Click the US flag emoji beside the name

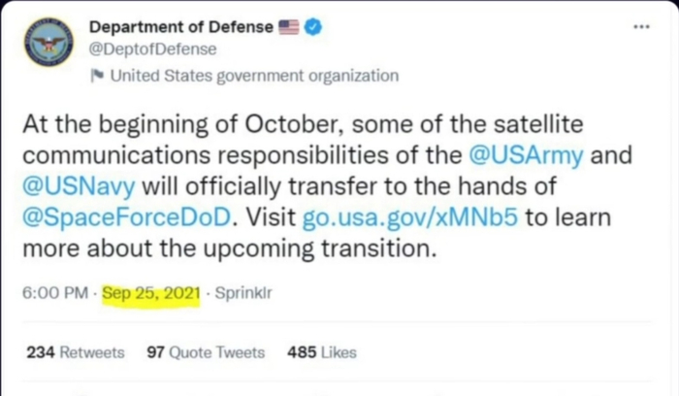[x=289, y=27]
